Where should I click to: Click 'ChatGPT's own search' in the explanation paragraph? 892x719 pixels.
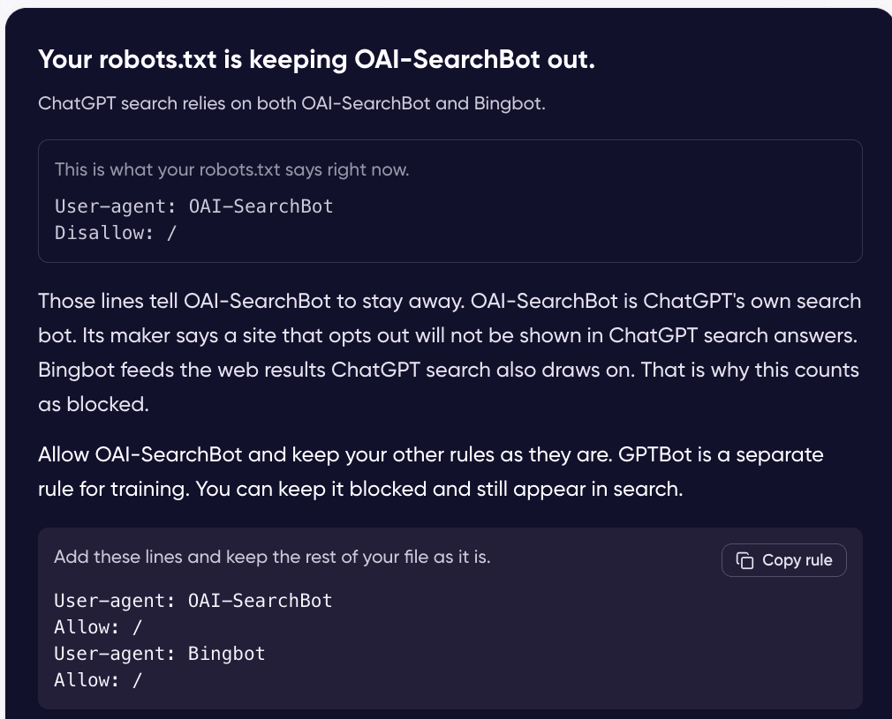pyautogui.click(x=752, y=301)
